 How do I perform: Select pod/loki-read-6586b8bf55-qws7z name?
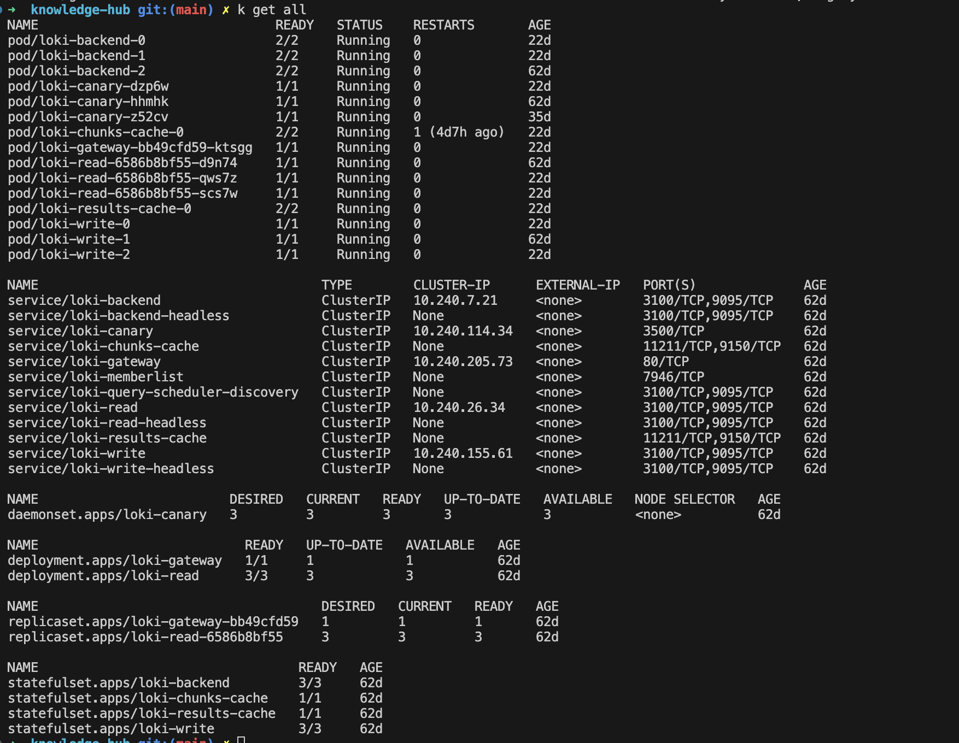122,178
